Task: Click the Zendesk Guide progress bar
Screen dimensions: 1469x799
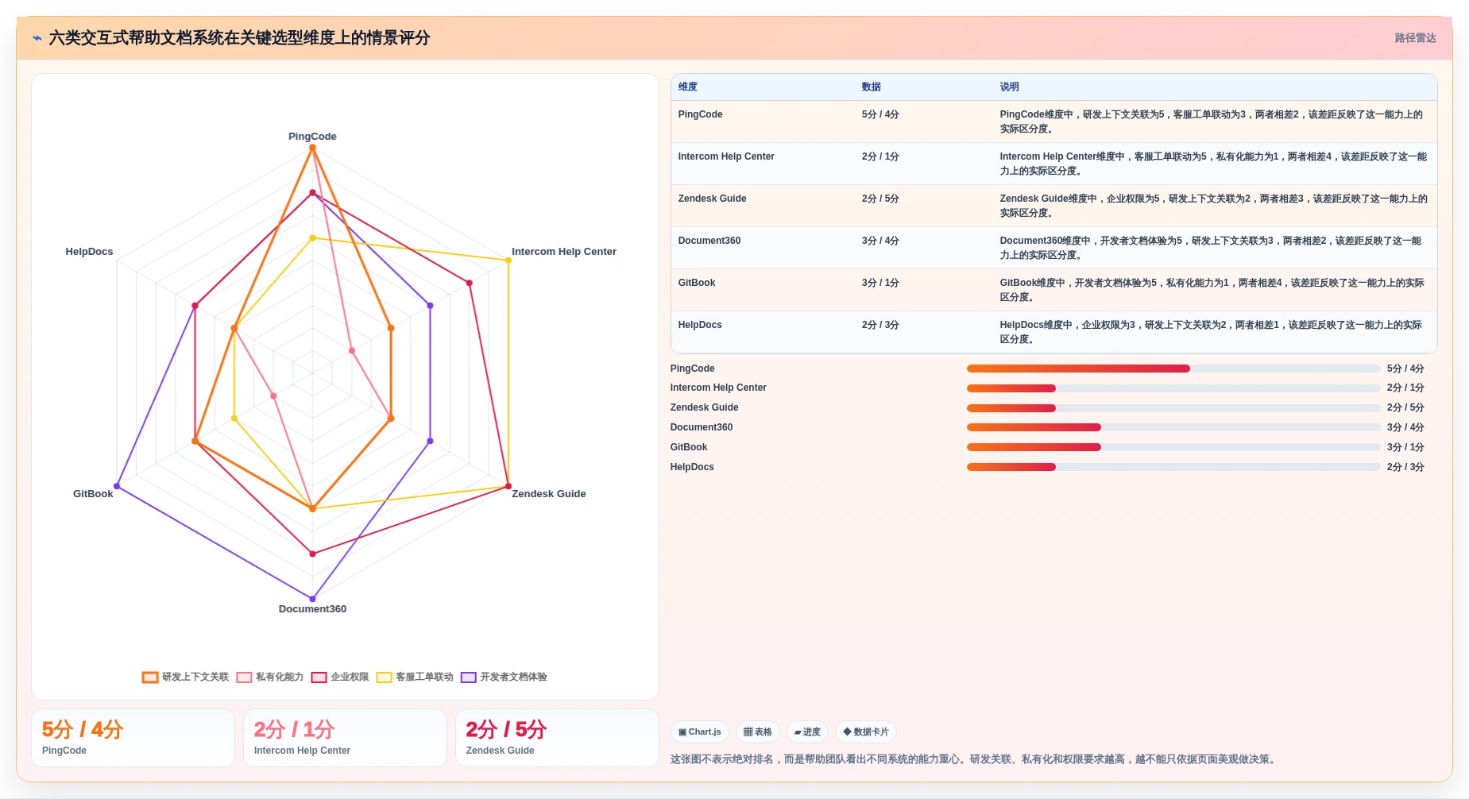Action: coord(1173,408)
